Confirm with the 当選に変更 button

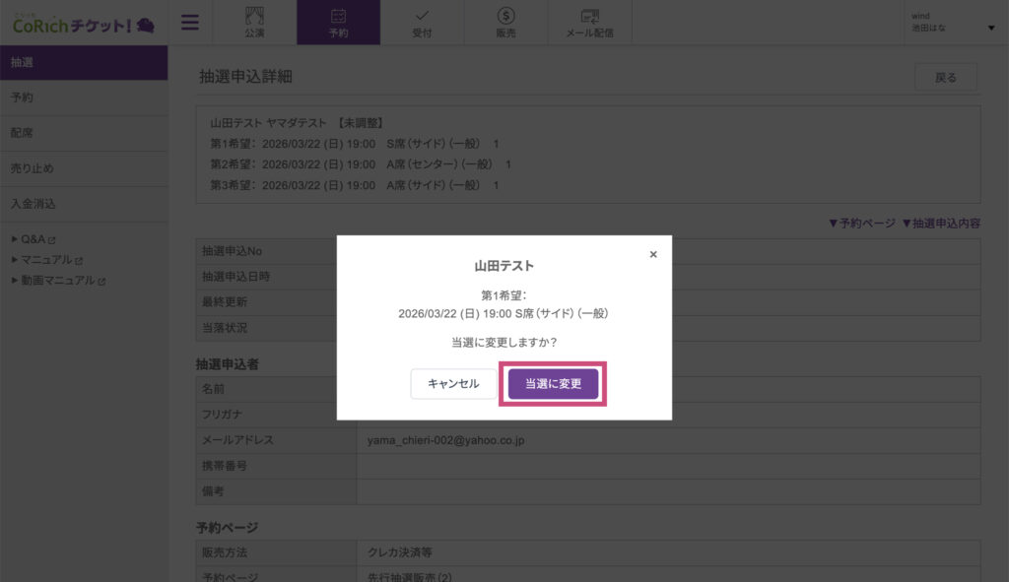553,384
